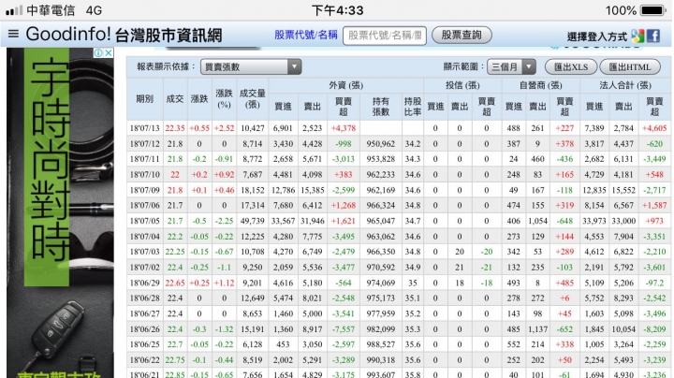Click the 選擇登入方式 label
The width and height of the screenshot is (674, 378).
pos(597,36)
